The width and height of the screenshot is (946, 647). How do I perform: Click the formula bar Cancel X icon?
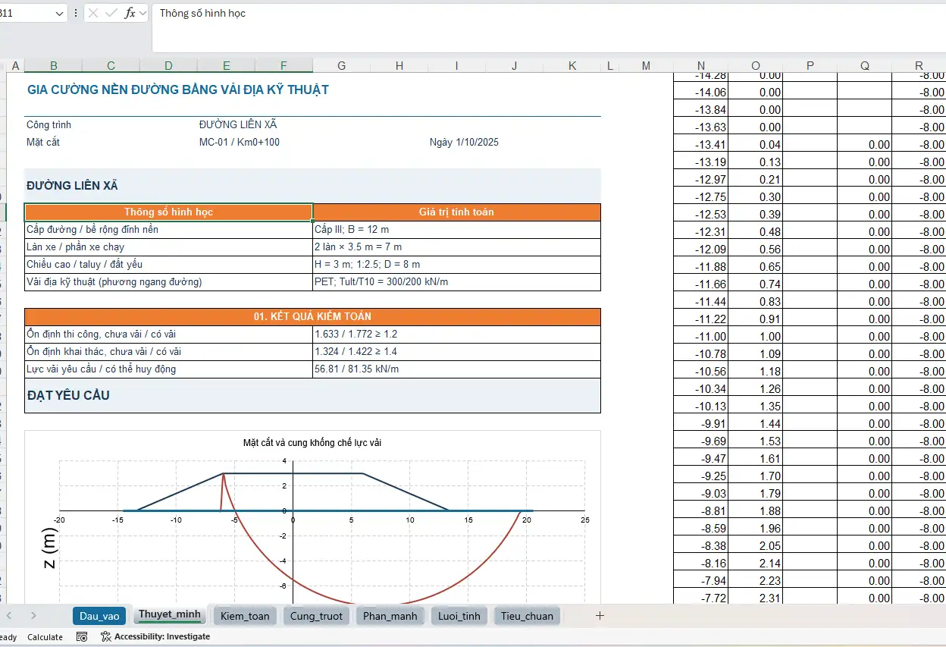(x=92, y=13)
